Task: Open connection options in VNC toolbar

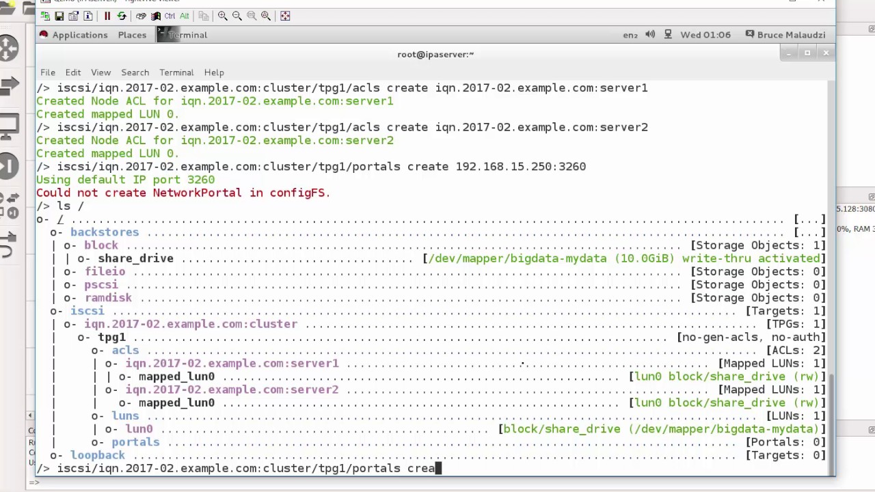Action: [x=74, y=16]
